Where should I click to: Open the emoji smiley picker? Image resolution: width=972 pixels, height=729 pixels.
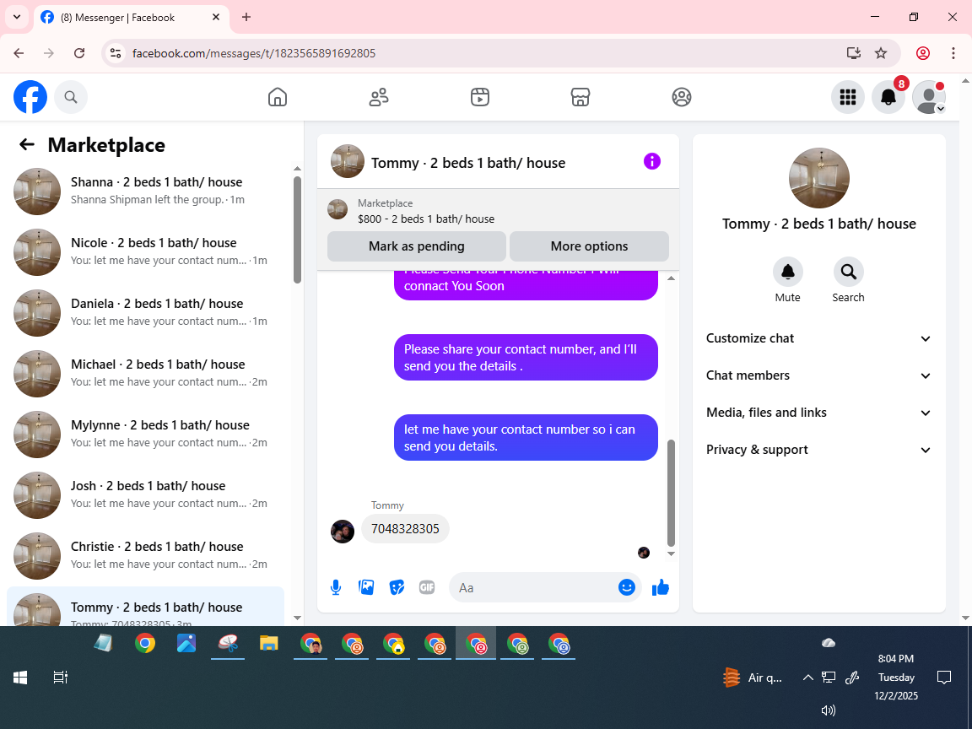tap(627, 587)
